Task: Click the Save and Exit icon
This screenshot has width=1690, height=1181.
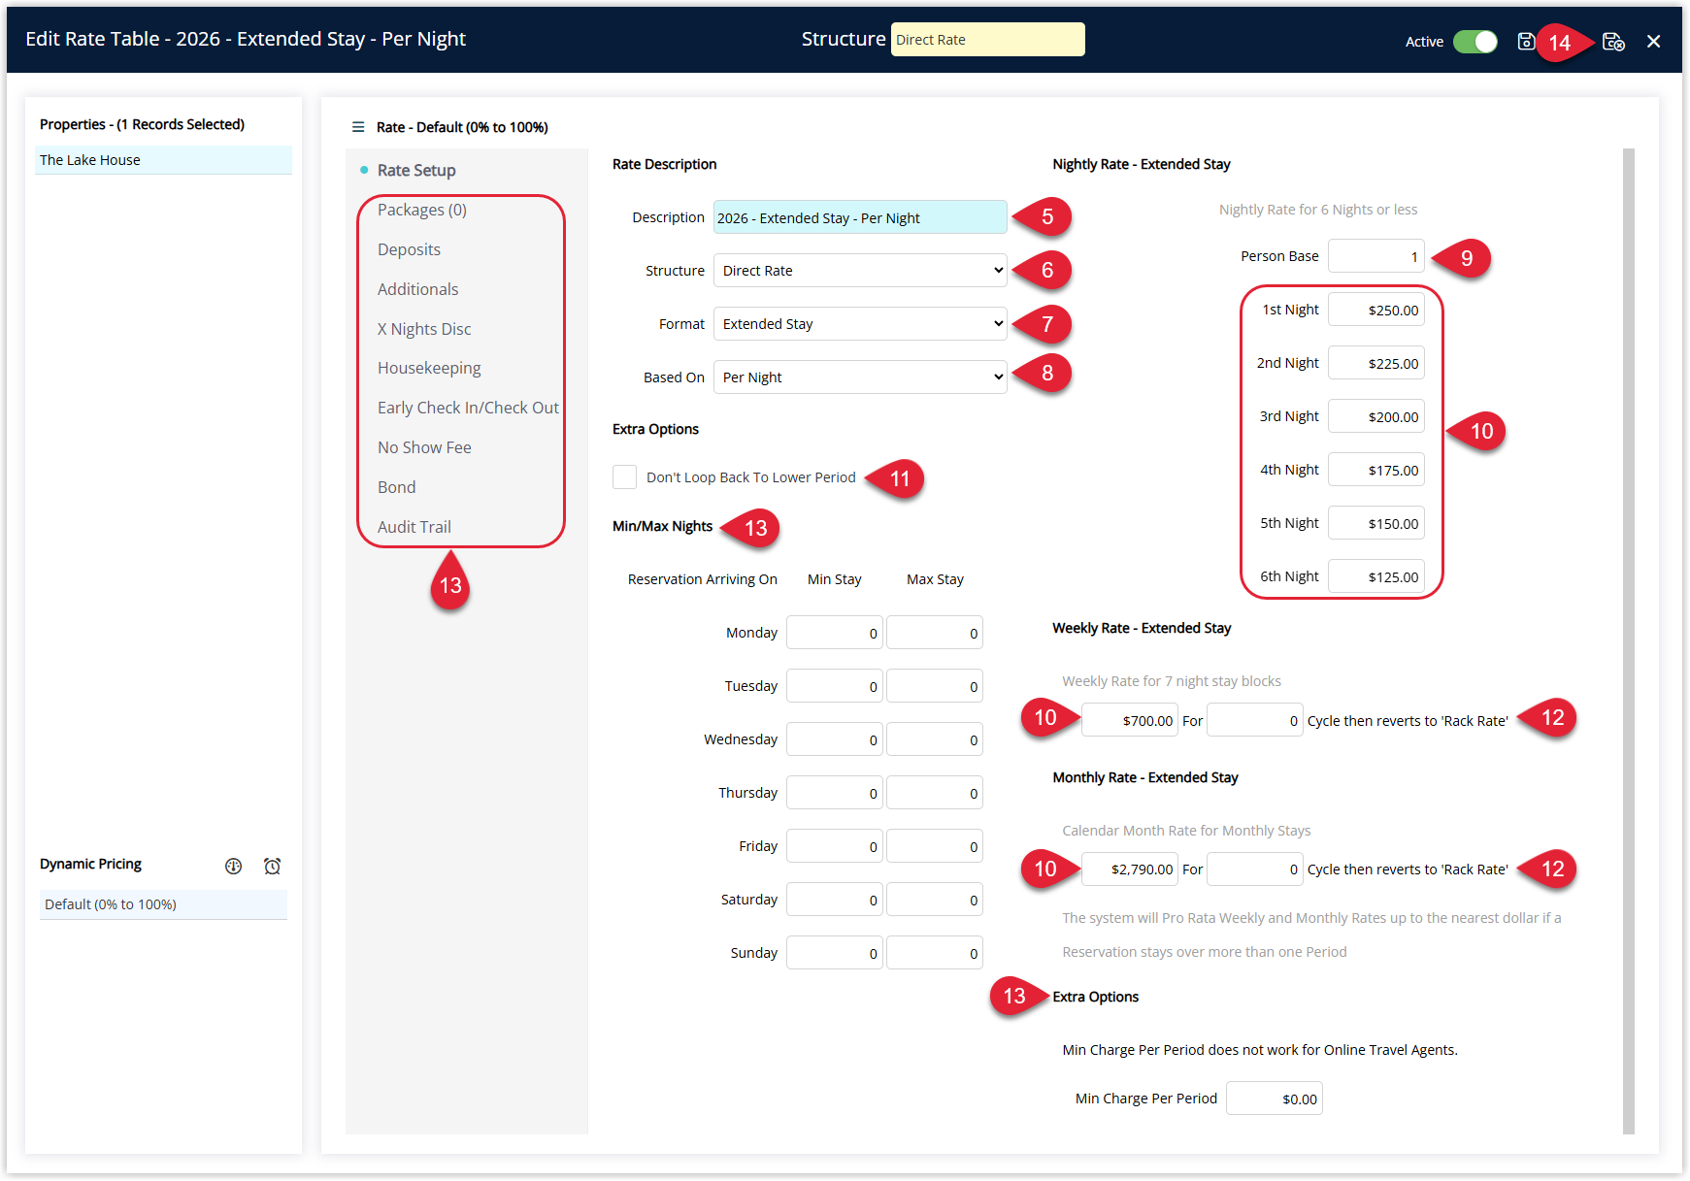Action: [1613, 41]
